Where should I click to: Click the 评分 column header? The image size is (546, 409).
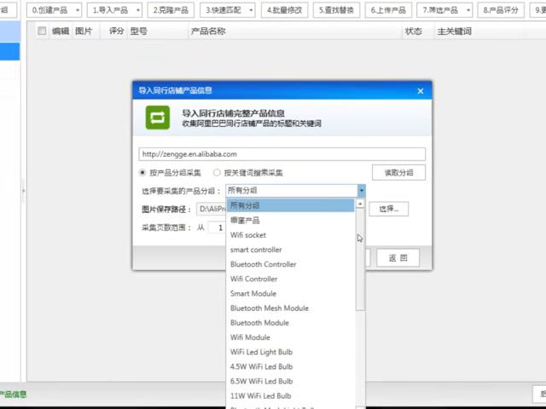[116, 32]
